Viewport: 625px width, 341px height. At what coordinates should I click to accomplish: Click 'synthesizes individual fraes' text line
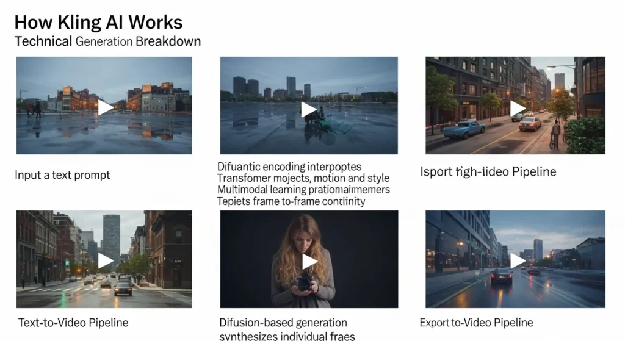(287, 336)
